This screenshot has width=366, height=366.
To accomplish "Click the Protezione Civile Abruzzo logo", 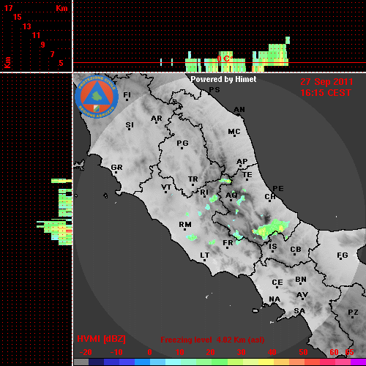I will [x=97, y=97].
